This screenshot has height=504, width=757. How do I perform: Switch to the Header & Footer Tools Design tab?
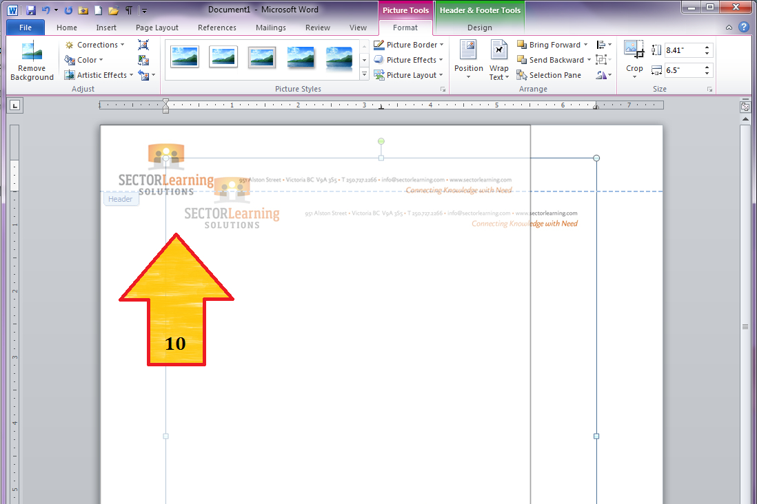pos(479,28)
